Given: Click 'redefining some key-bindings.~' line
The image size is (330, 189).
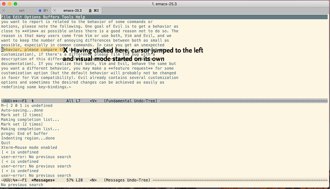Looking at the screenshot, I should click(x=36, y=87).
